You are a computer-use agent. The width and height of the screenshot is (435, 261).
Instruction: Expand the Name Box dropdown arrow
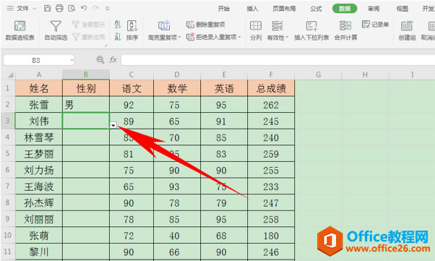click(72, 60)
